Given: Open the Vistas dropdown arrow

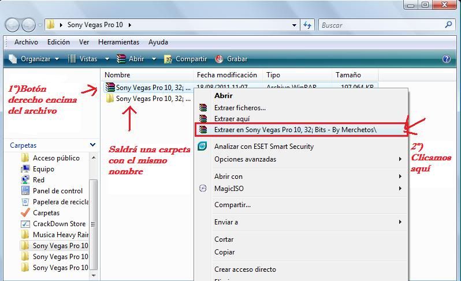Looking at the screenshot, I should 107,59.
